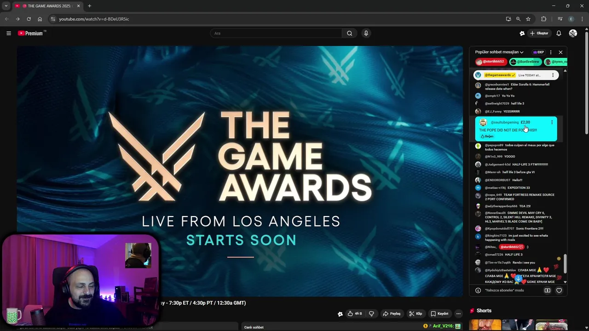Image resolution: width=589 pixels, height=331 pixels.
Task: Open the Chrome profile E avatar
Action: 571,19
